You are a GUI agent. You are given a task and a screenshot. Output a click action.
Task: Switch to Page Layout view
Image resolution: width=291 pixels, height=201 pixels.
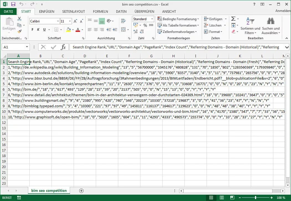click(x=222, y=198)
